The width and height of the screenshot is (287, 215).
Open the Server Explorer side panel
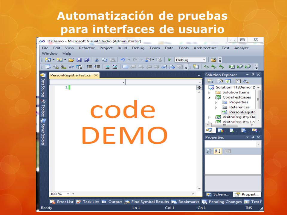click(43, 132)
